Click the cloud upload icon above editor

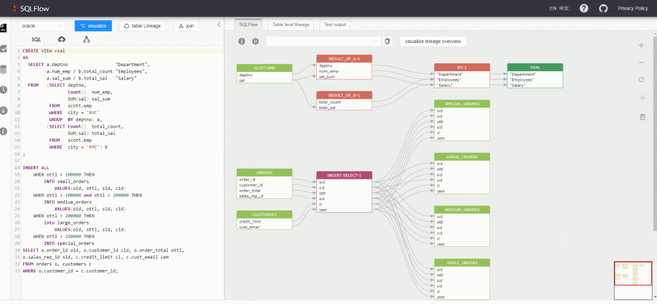point(62,40)
